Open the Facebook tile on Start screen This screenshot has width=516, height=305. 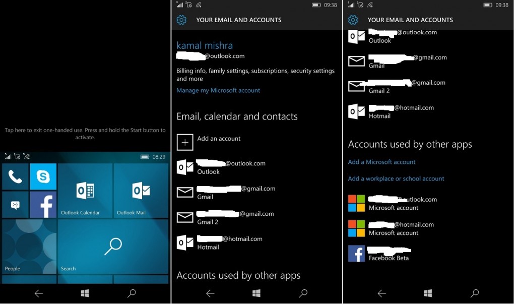point(43,205)
